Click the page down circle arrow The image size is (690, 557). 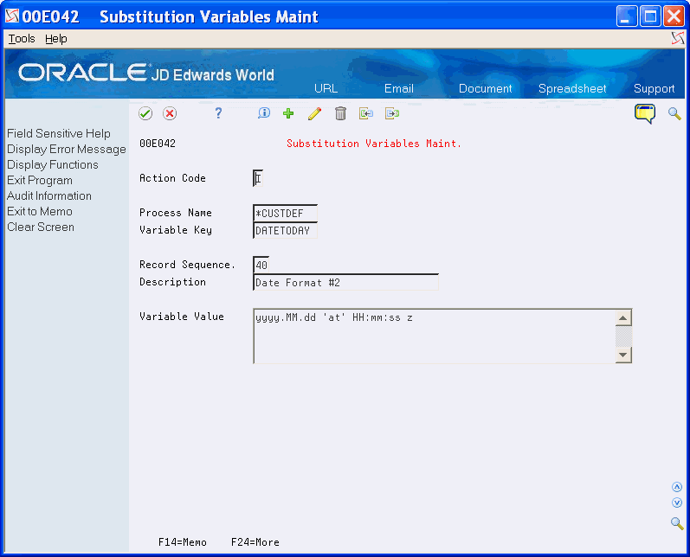[677, 503]
